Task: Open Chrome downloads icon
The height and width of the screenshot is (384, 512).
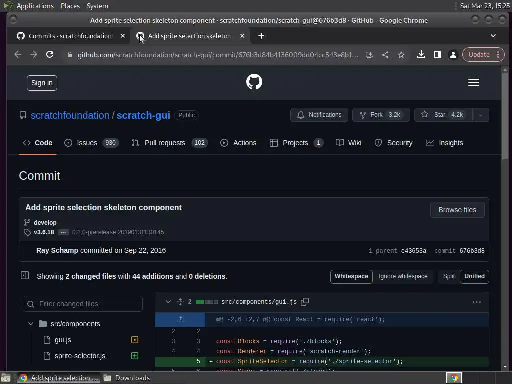Action: tap(421, 55)
